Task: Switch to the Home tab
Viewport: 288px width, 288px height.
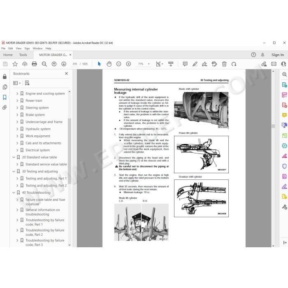Action: tap(8, 55)
